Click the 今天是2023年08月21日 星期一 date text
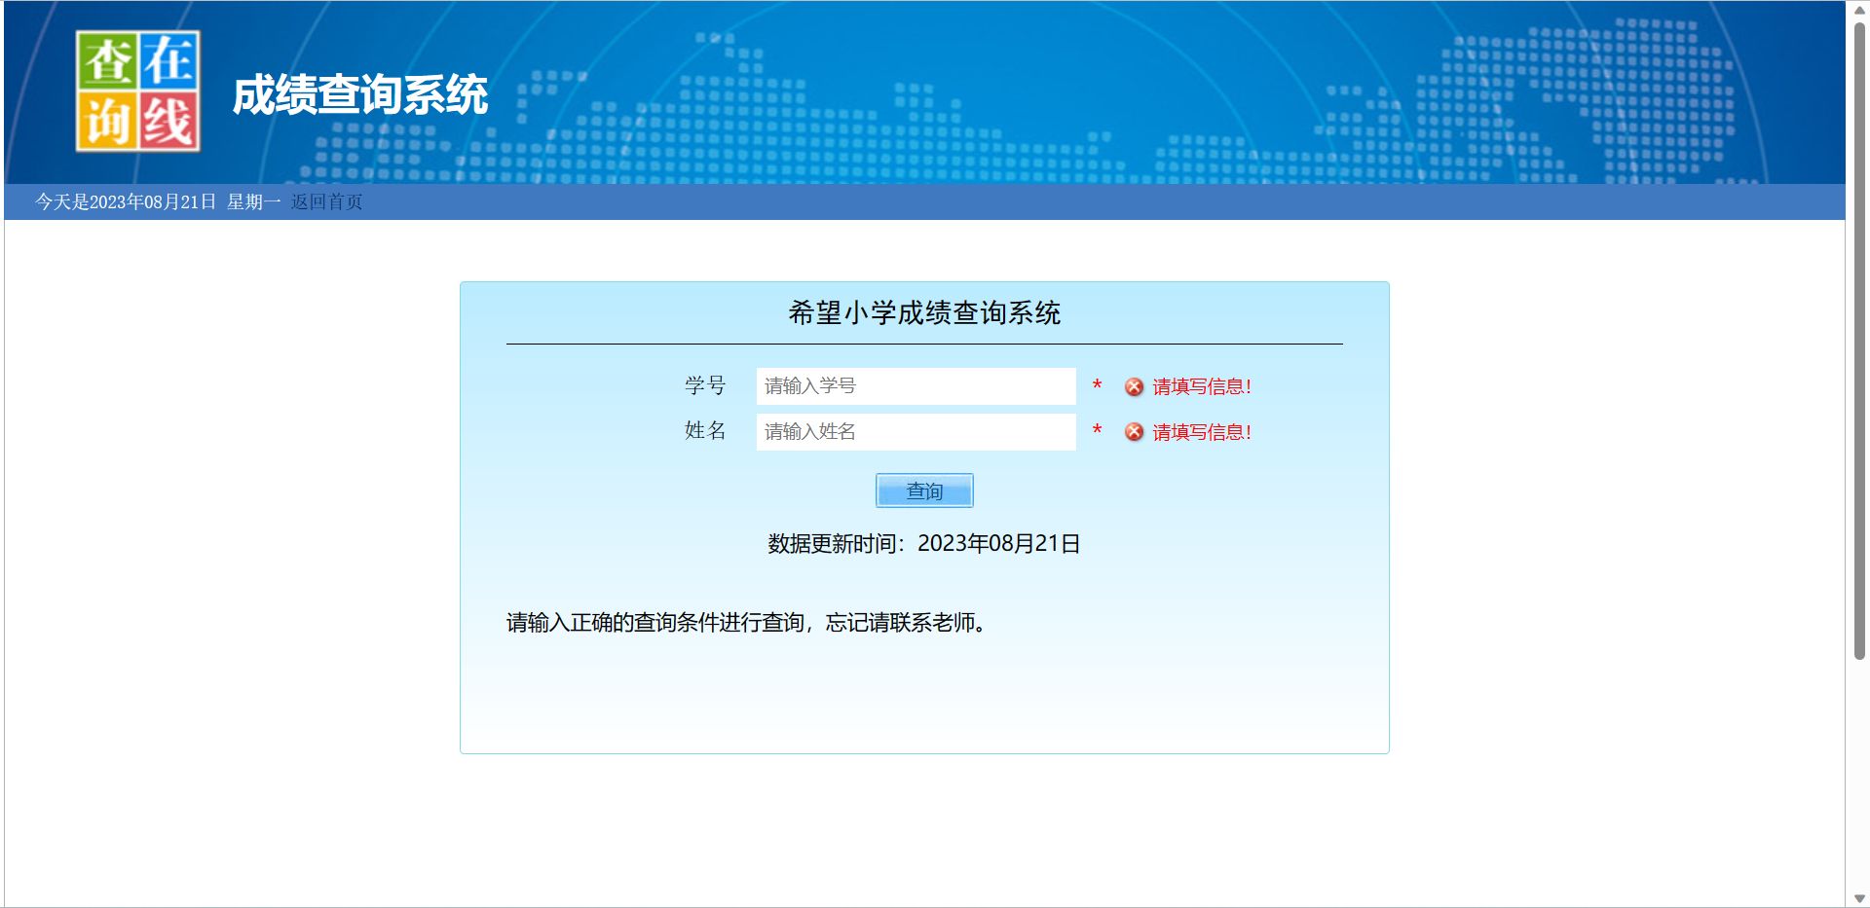The height and width of the screenshot is (908, 1870). [x=158, y=201]
